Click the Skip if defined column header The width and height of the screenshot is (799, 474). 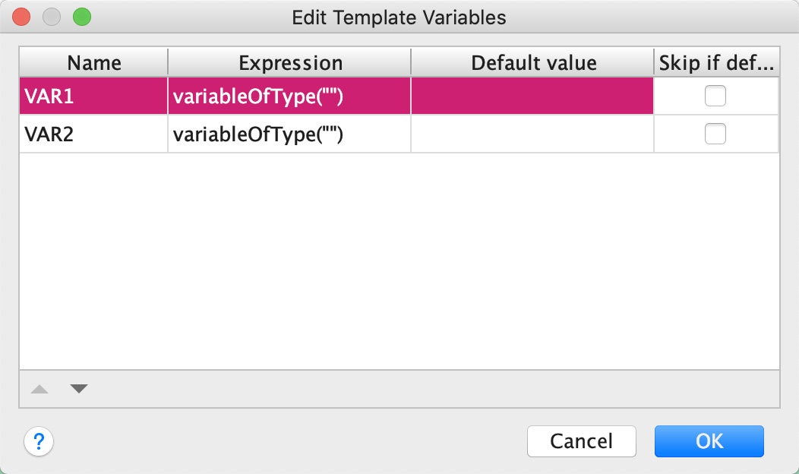[716, 62]
